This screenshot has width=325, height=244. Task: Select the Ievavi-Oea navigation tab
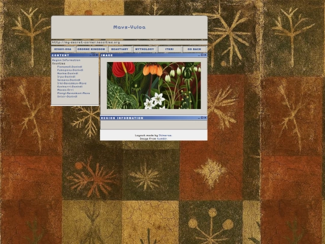click(x=63, y=49)
